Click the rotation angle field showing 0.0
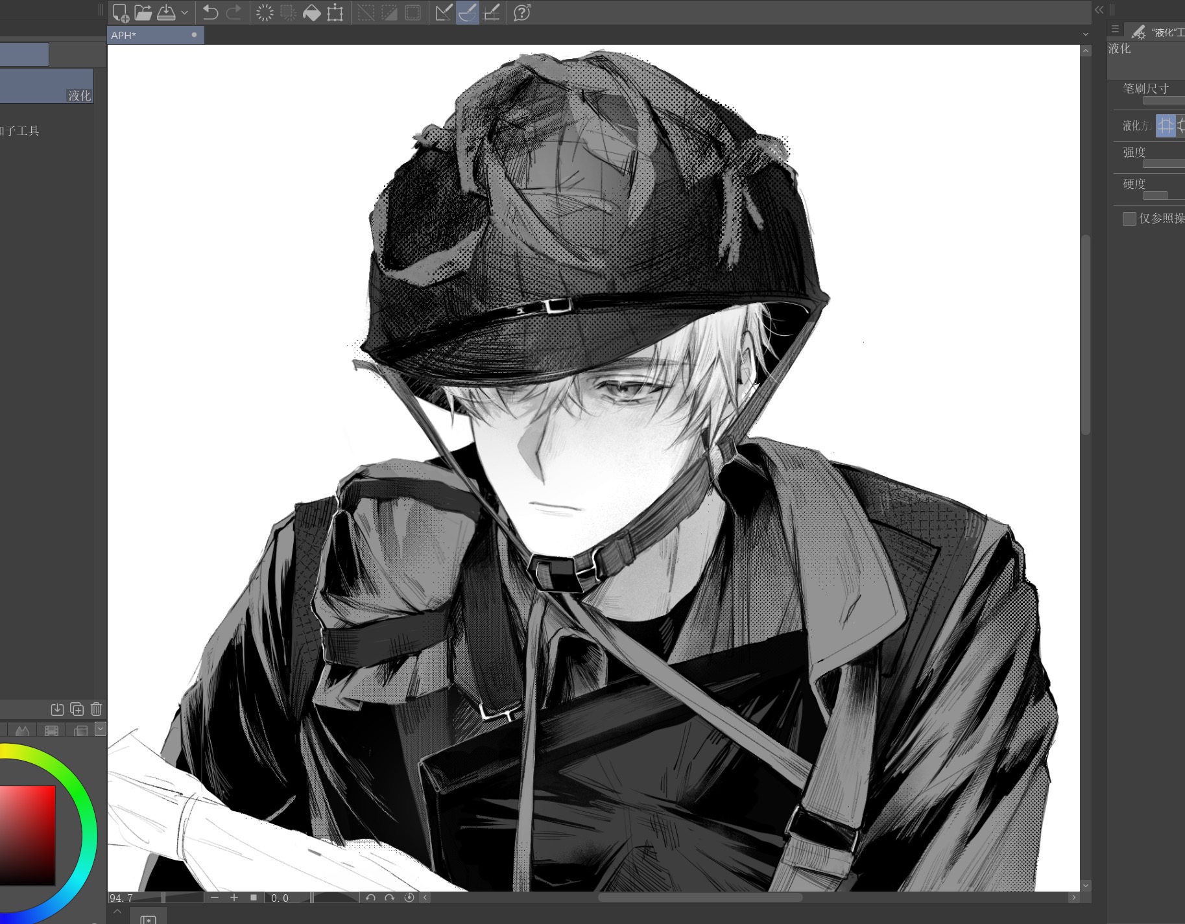The width and height of the screenshot is (1185, 924). pos(280,898)
